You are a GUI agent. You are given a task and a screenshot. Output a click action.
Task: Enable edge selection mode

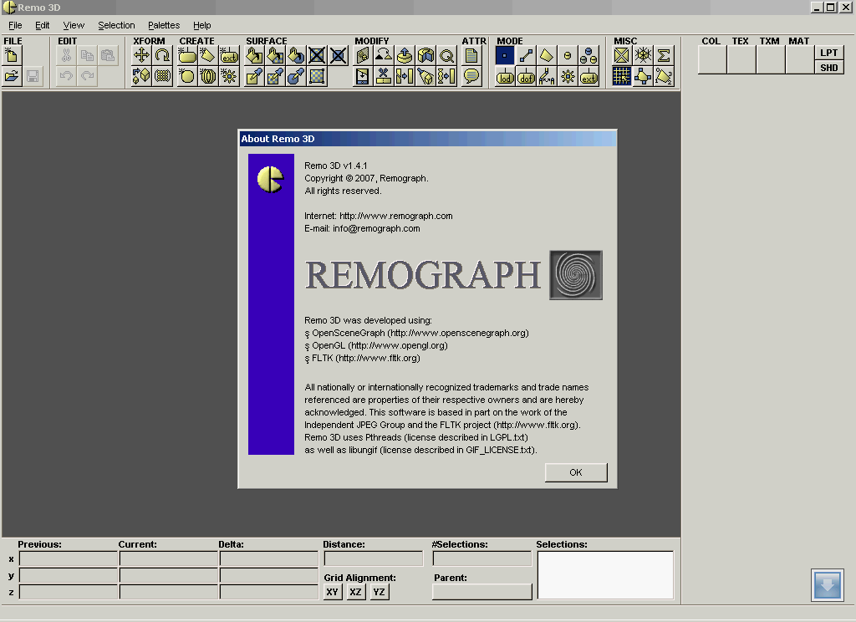coord(526,55)
